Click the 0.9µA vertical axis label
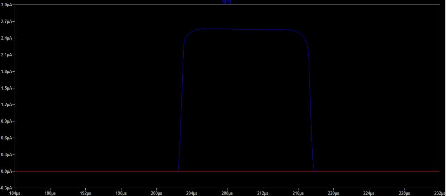Screen dimensions: 446x196 [7, 121]
